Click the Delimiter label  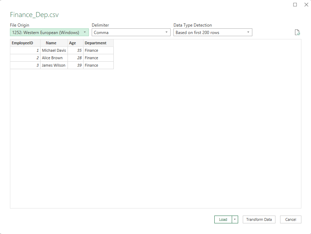pos(100,25)
